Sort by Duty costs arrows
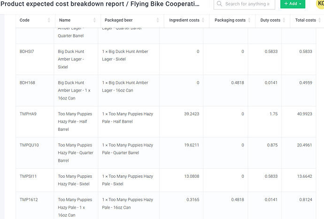The height and width of the screenshot is (219, 324). [x=284, y=20]
